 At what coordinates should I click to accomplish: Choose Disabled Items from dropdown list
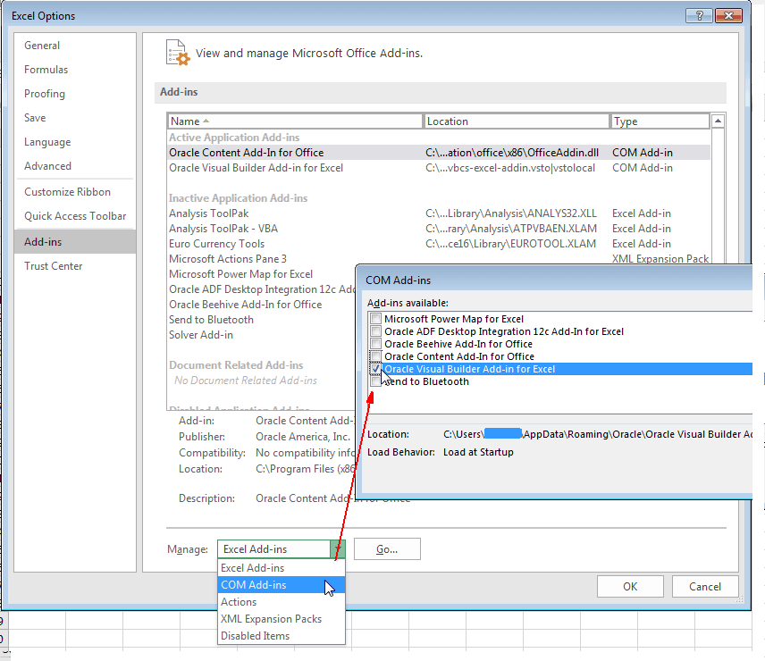(281, 636)
